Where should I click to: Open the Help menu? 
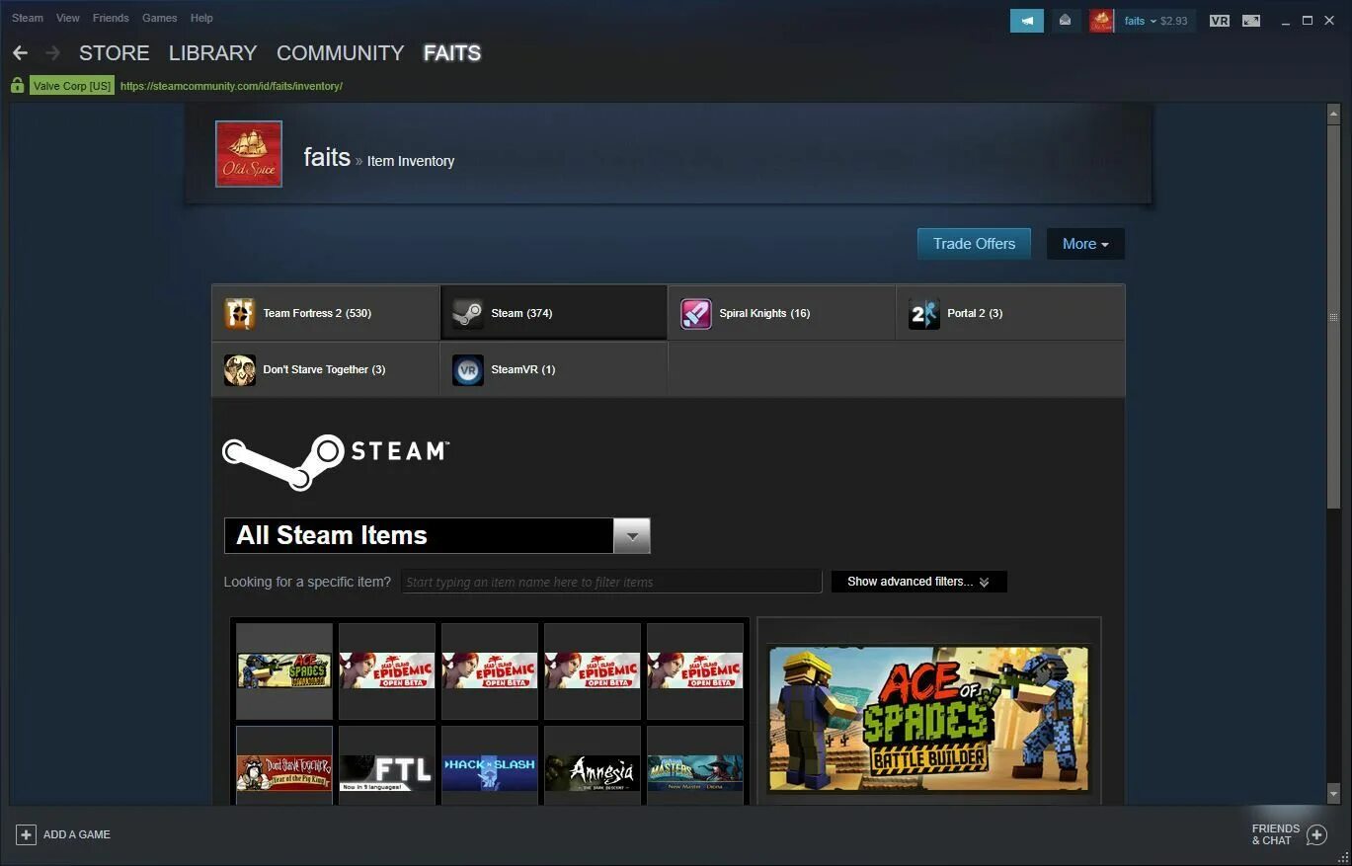[201, 18]
